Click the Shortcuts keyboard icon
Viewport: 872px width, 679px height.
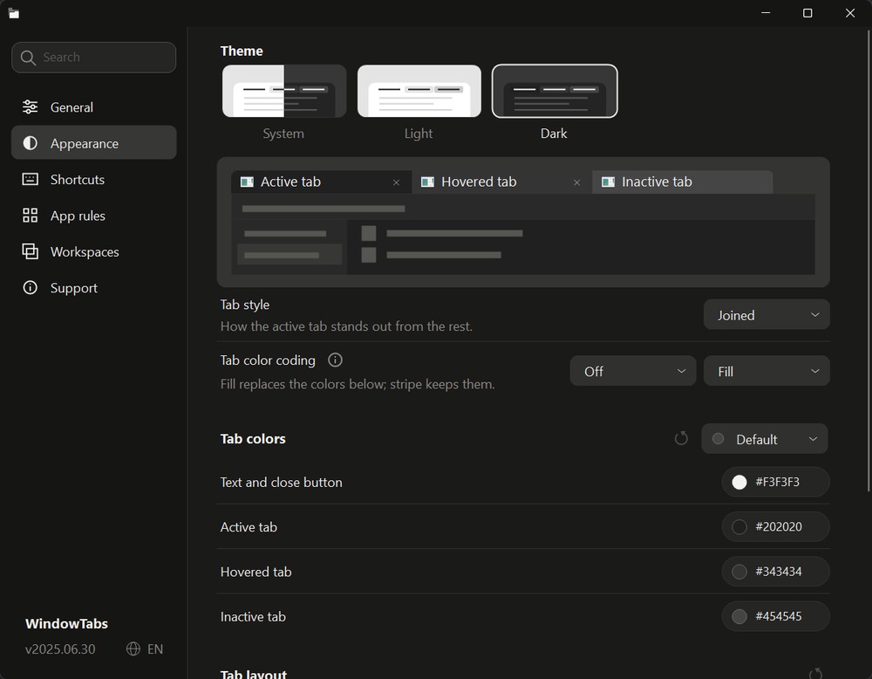(x=30, y=179)
